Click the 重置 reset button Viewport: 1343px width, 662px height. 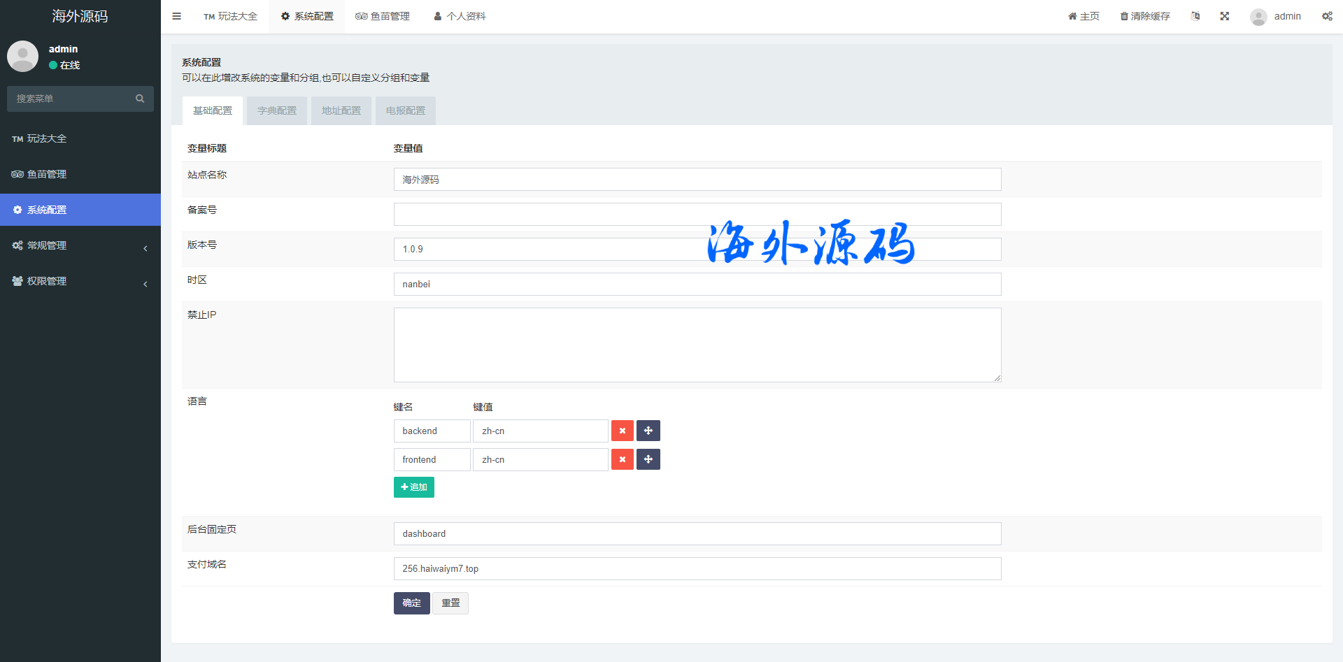[x=450, y=603]
